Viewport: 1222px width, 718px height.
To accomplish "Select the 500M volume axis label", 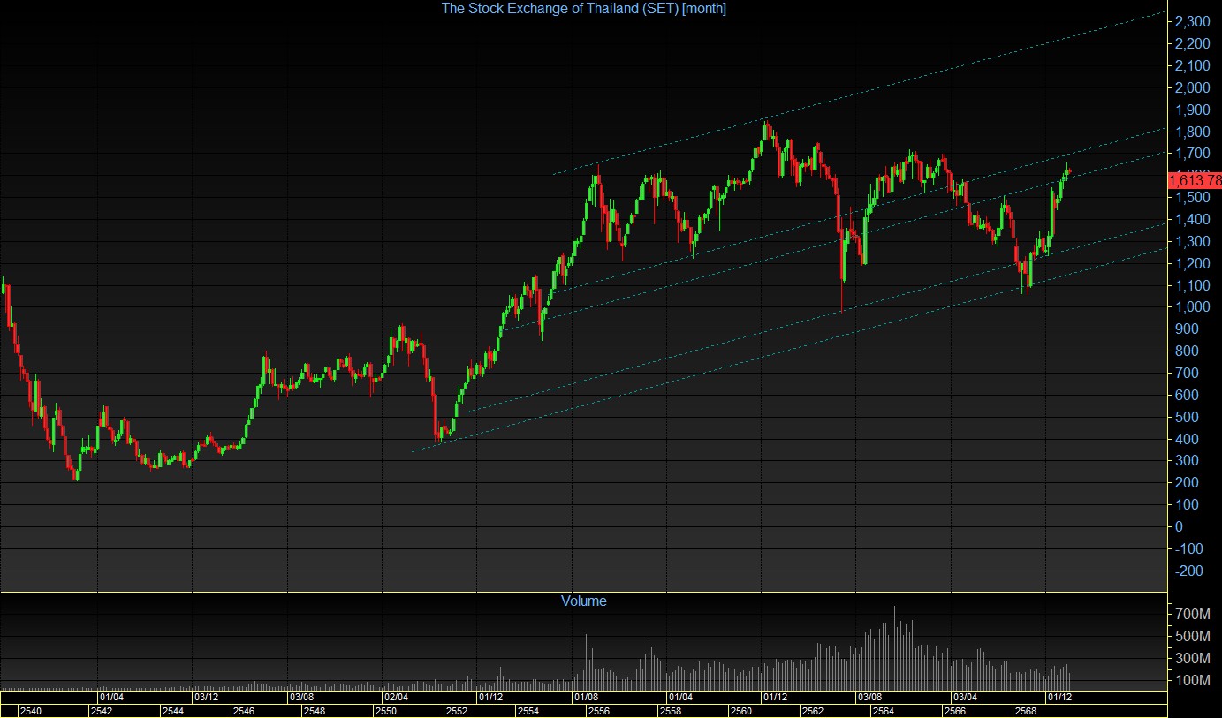I will [x=1191, y=636].
